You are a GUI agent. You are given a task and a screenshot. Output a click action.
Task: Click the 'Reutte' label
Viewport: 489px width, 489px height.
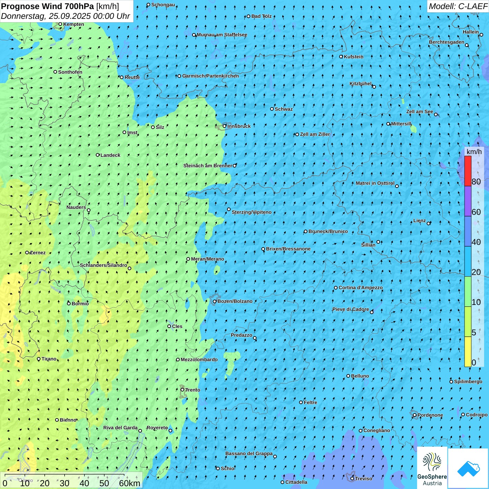point(132,77)
